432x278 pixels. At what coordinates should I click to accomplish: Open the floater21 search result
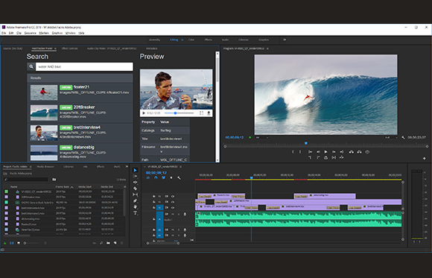80,92
